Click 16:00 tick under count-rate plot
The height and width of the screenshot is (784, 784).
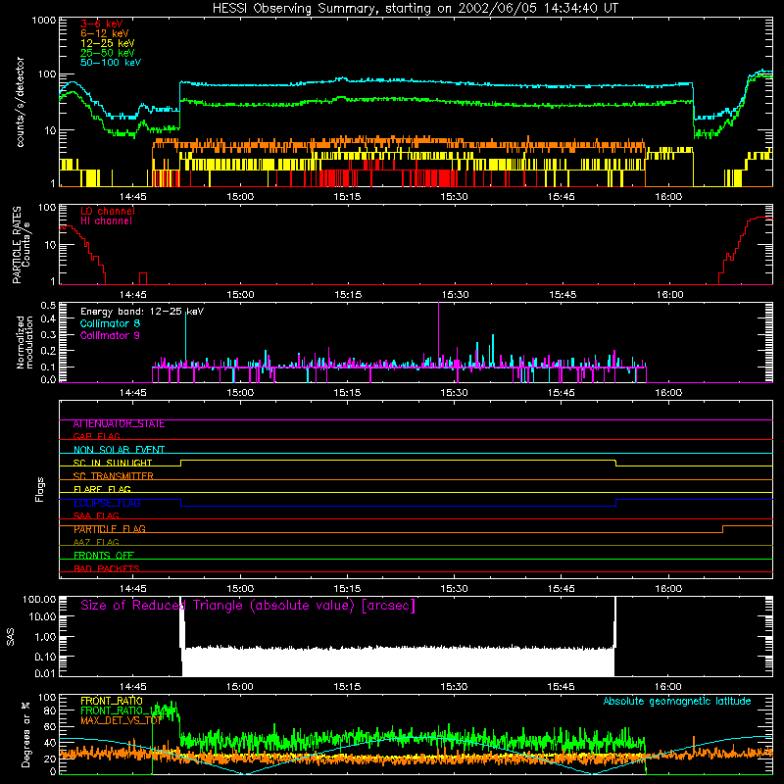point(668,197)
